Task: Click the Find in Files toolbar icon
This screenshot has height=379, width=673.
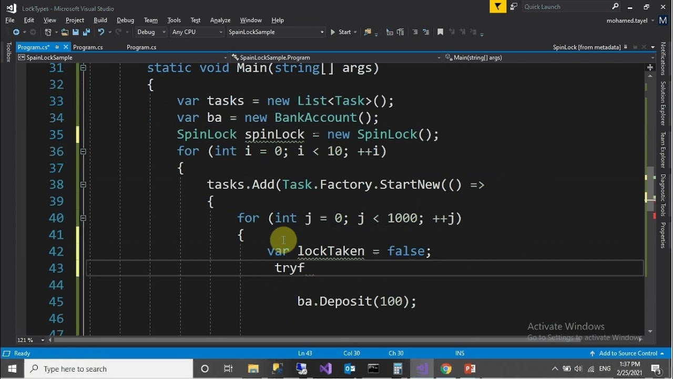Action: click(368, 32)
